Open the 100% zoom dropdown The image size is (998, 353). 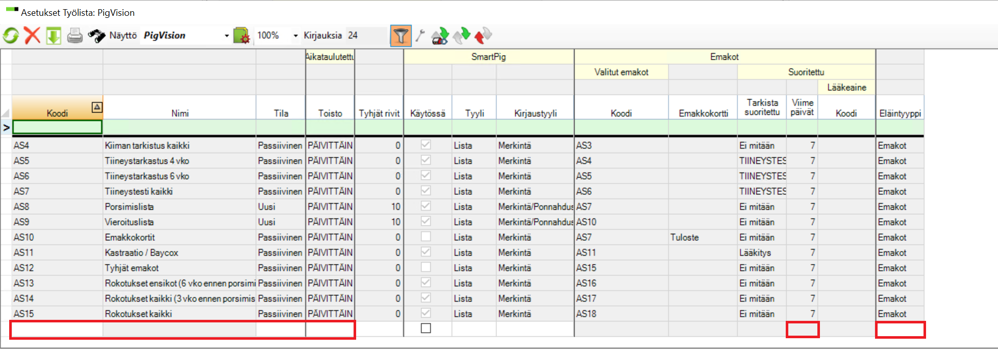(295, 36)
